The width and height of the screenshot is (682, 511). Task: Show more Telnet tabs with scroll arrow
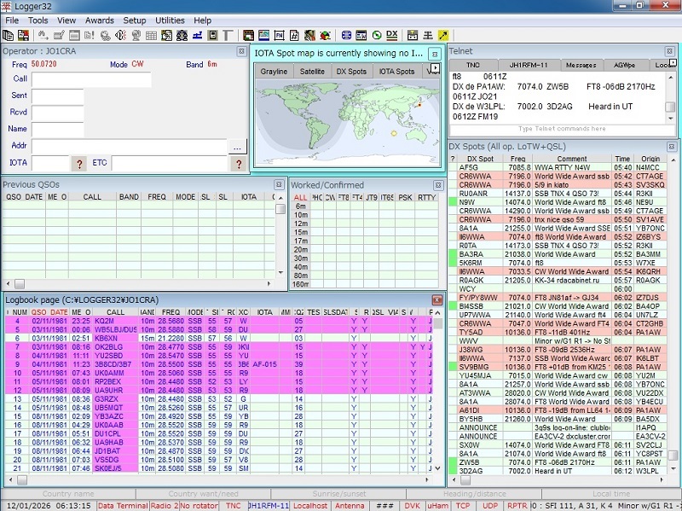tap(673, 62)
